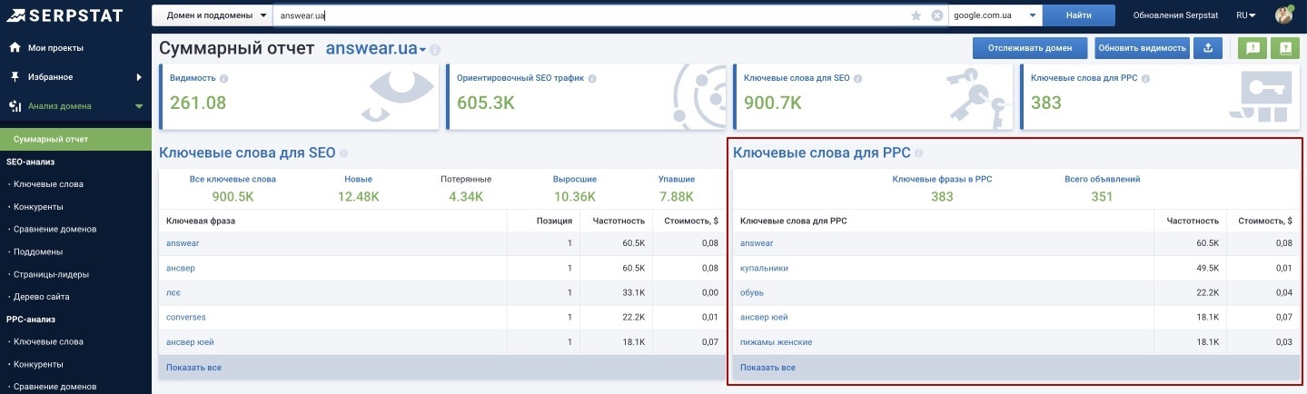Click the home icon of Мои проекты
This screenshot has width=1307, height=394.
point(15,47)
